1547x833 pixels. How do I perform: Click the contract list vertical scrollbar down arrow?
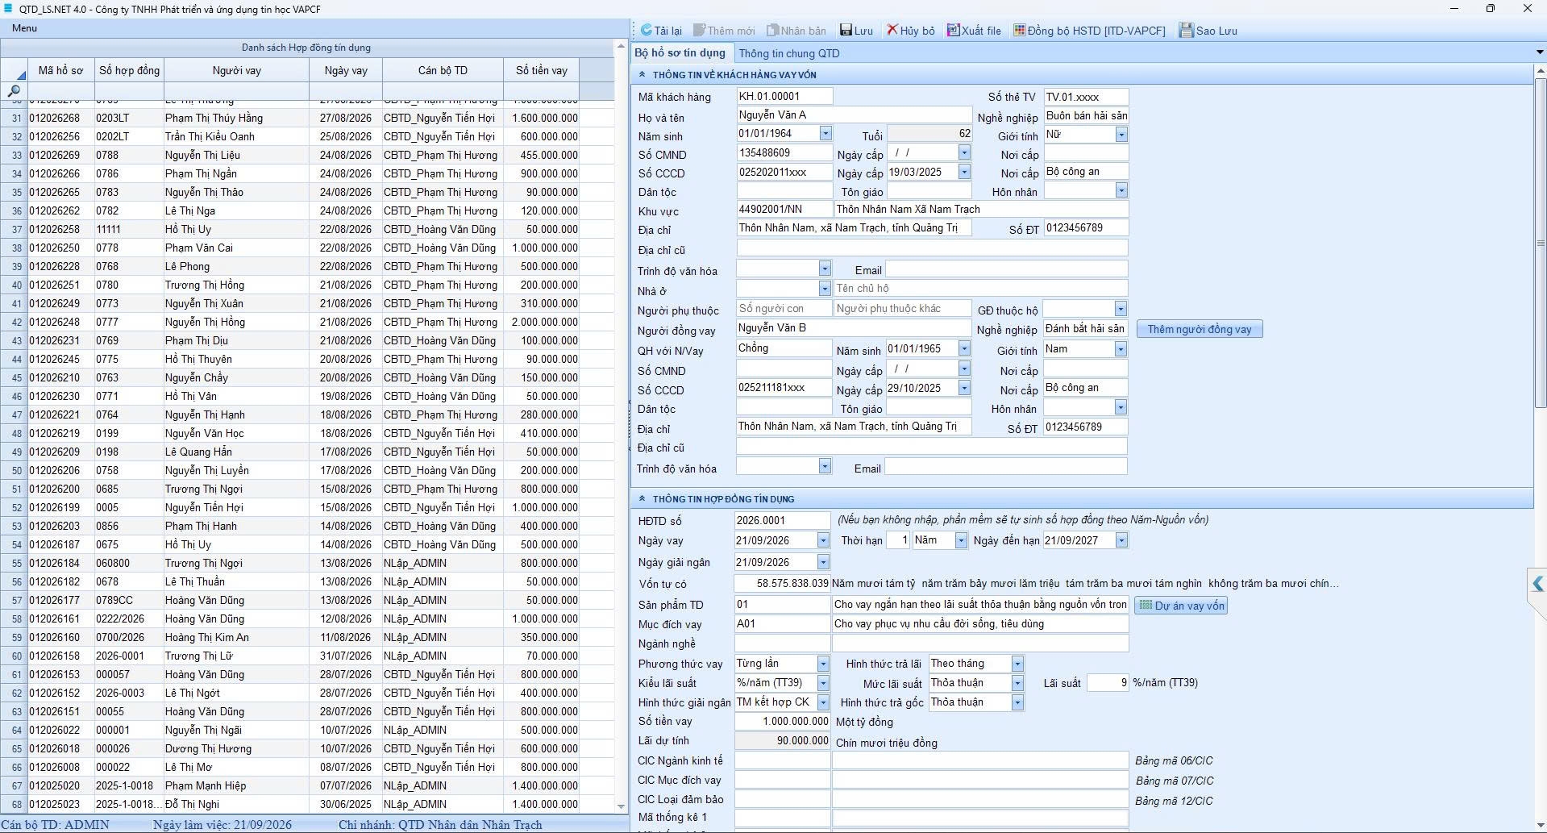point(621,806)
